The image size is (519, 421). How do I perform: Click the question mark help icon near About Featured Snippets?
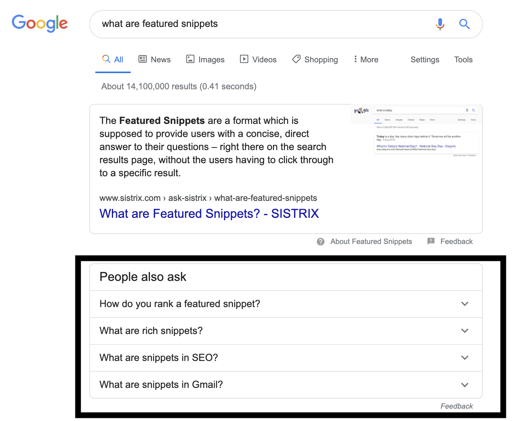tap(320, 241)
